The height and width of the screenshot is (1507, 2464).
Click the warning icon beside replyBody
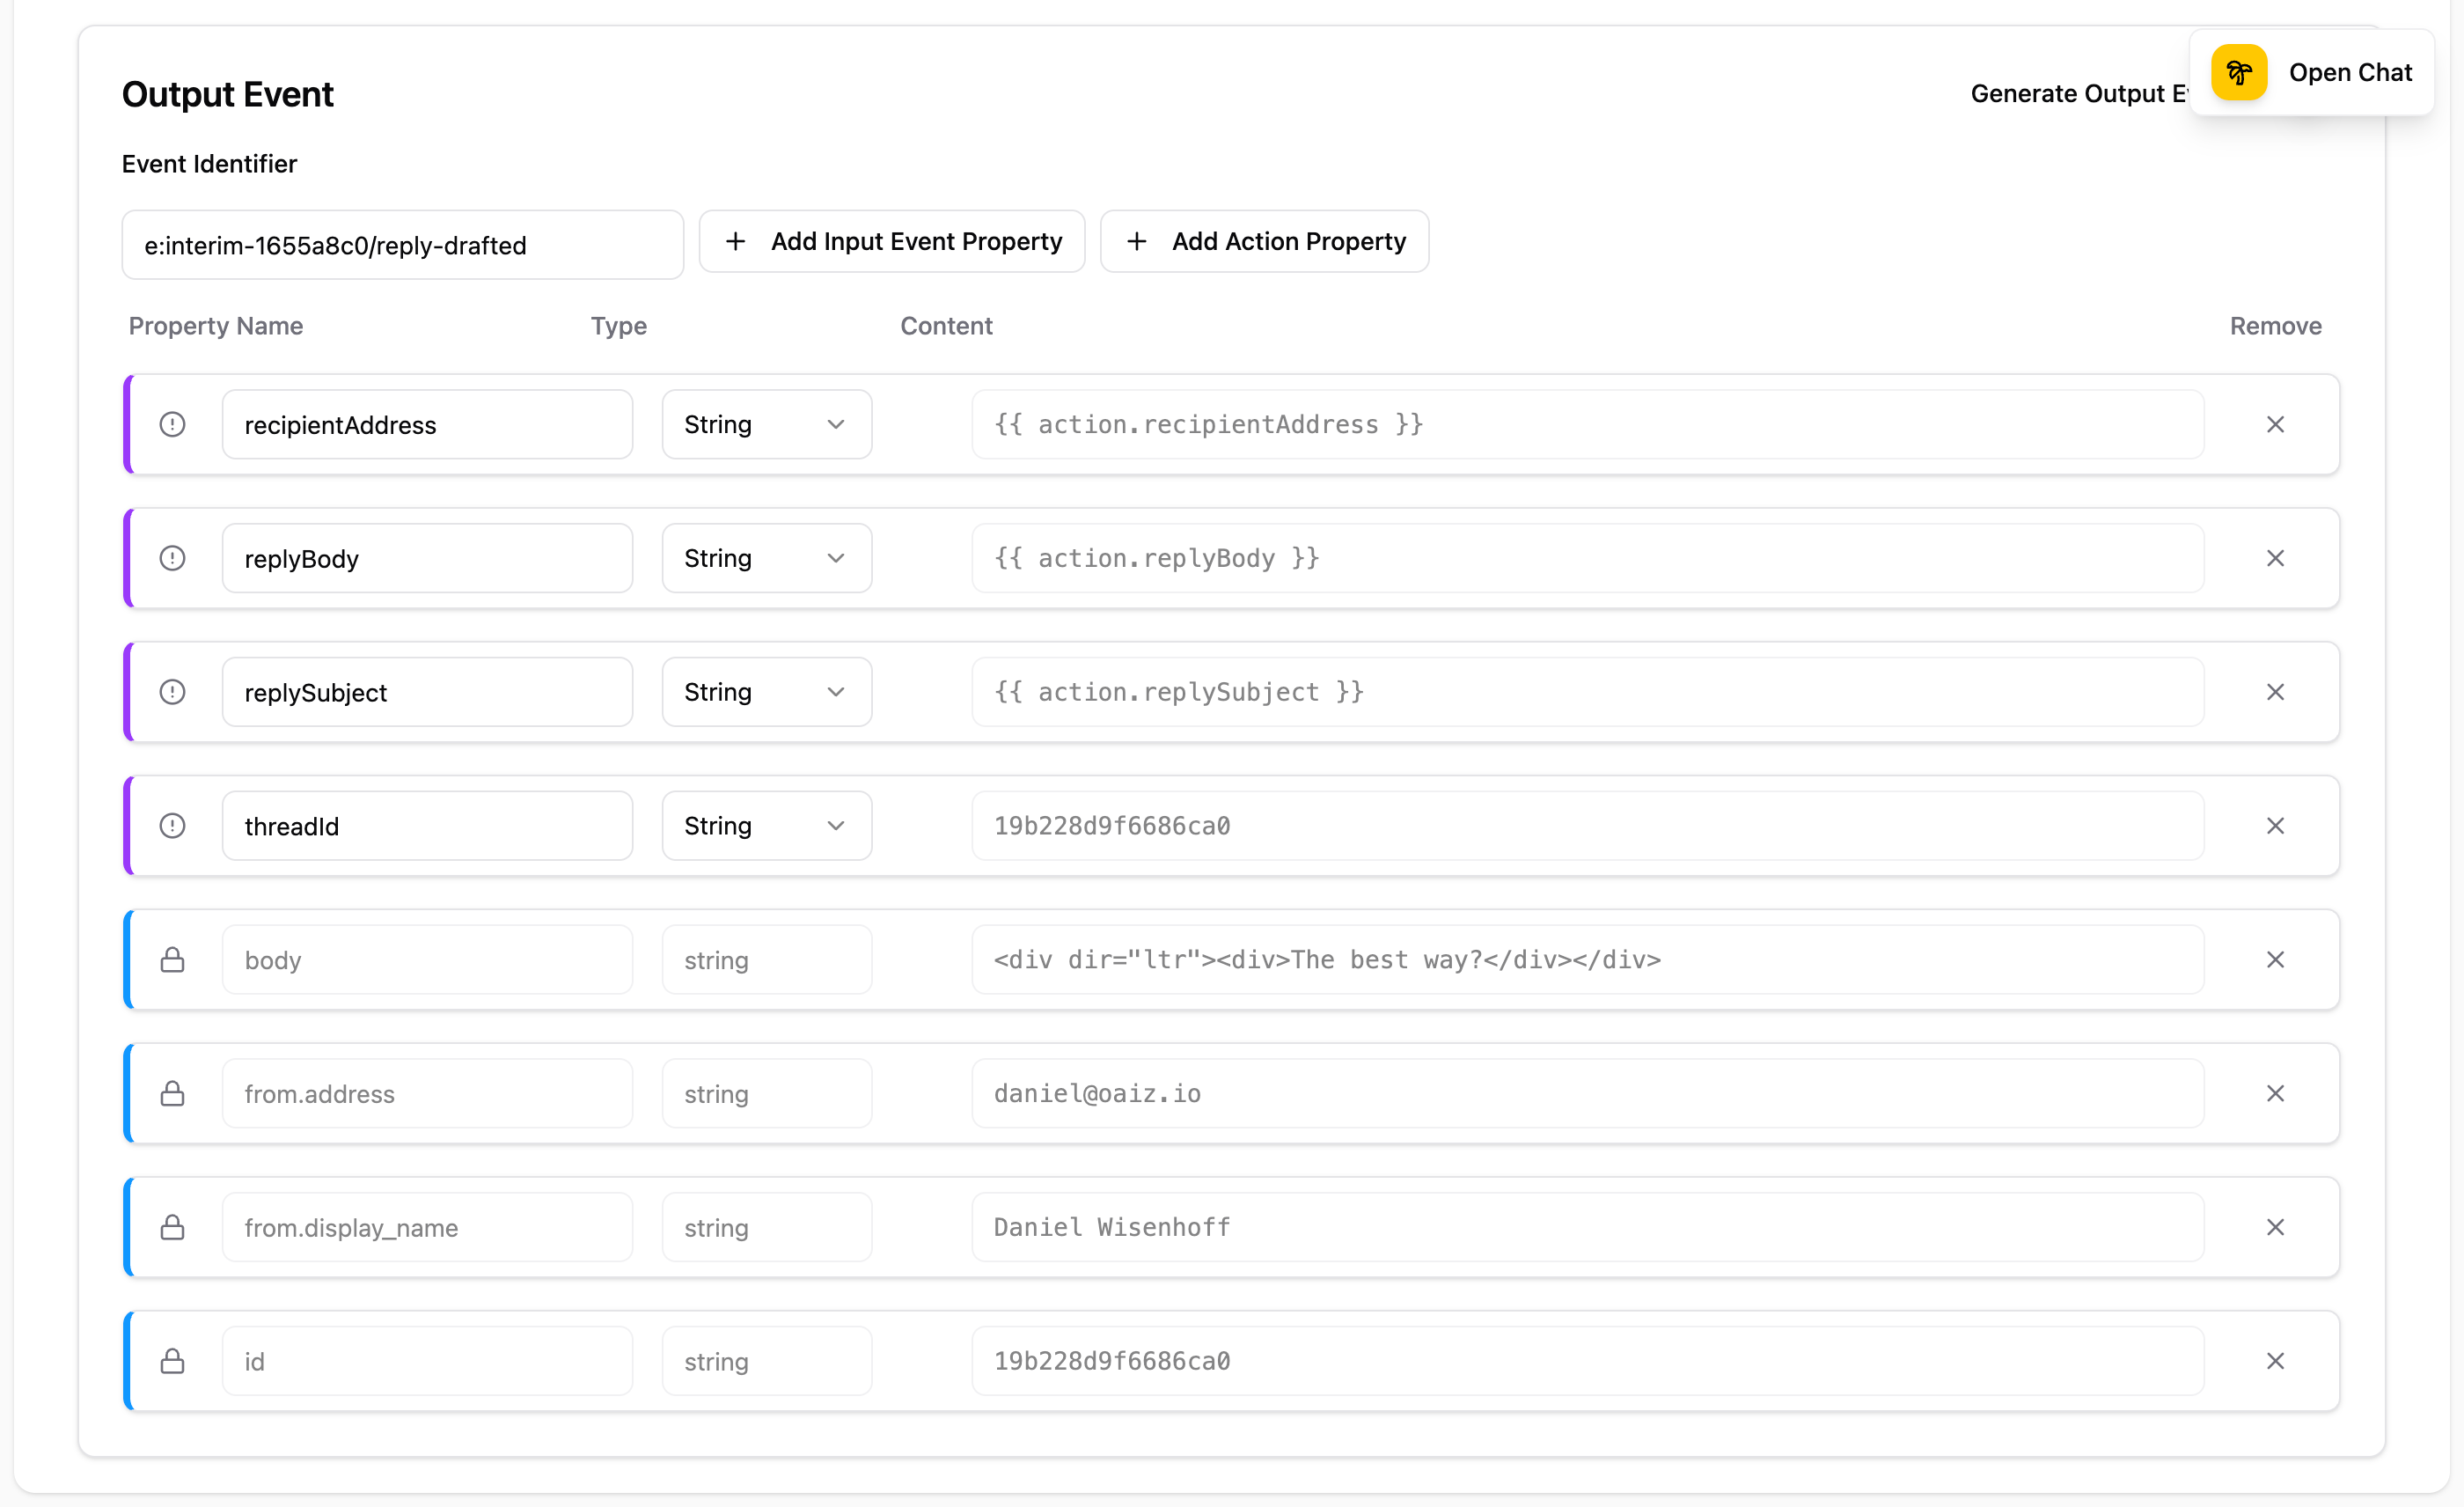click(172, 558)
